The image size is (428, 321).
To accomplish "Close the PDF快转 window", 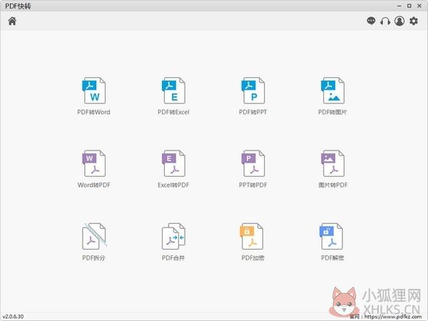I will click(419, 6).
